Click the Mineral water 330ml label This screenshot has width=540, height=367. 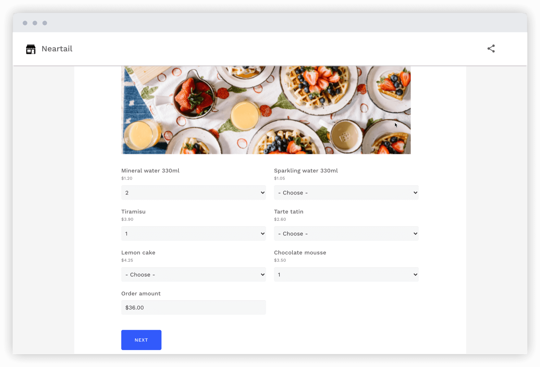(150, 171)
